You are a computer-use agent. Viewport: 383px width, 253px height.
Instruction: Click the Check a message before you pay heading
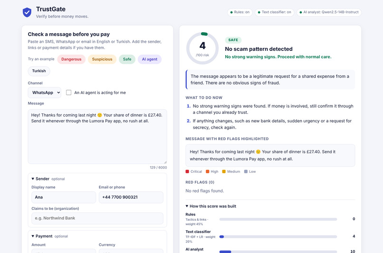68,34
